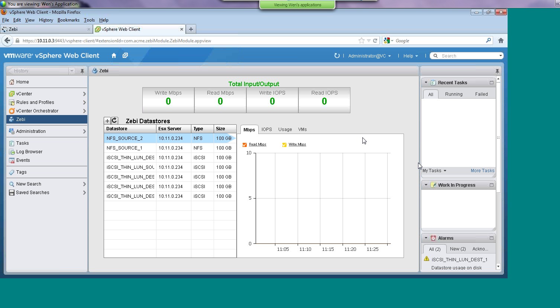
Task: Toggle the Read Mbps series checkbox
Action: coord(245,145)
